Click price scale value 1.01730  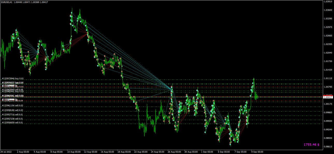coord(328,61)
